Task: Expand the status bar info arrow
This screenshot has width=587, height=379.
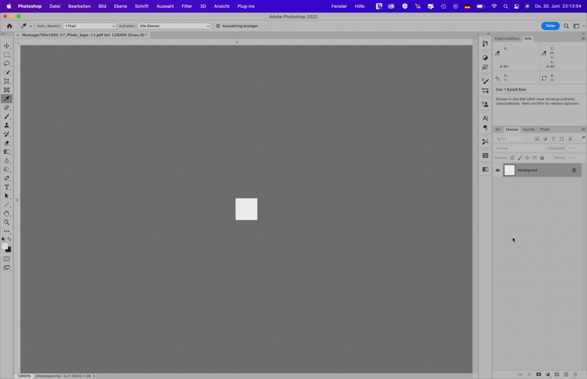Action: [x=94, y=376]
